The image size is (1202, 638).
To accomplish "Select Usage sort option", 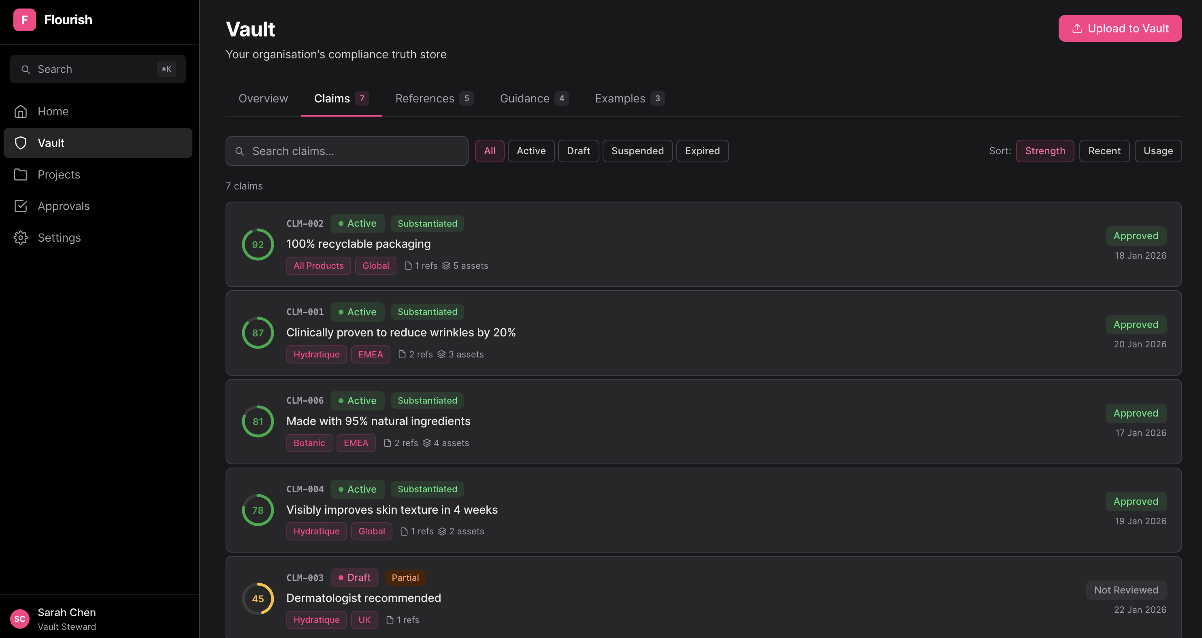I will [1158, 151].
